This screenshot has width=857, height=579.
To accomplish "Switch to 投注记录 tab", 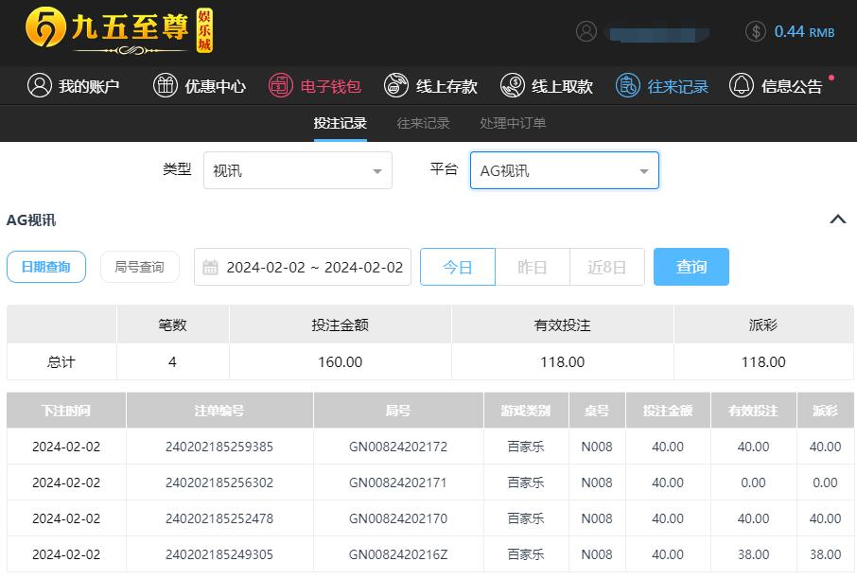I will click(x=340, y=123).
